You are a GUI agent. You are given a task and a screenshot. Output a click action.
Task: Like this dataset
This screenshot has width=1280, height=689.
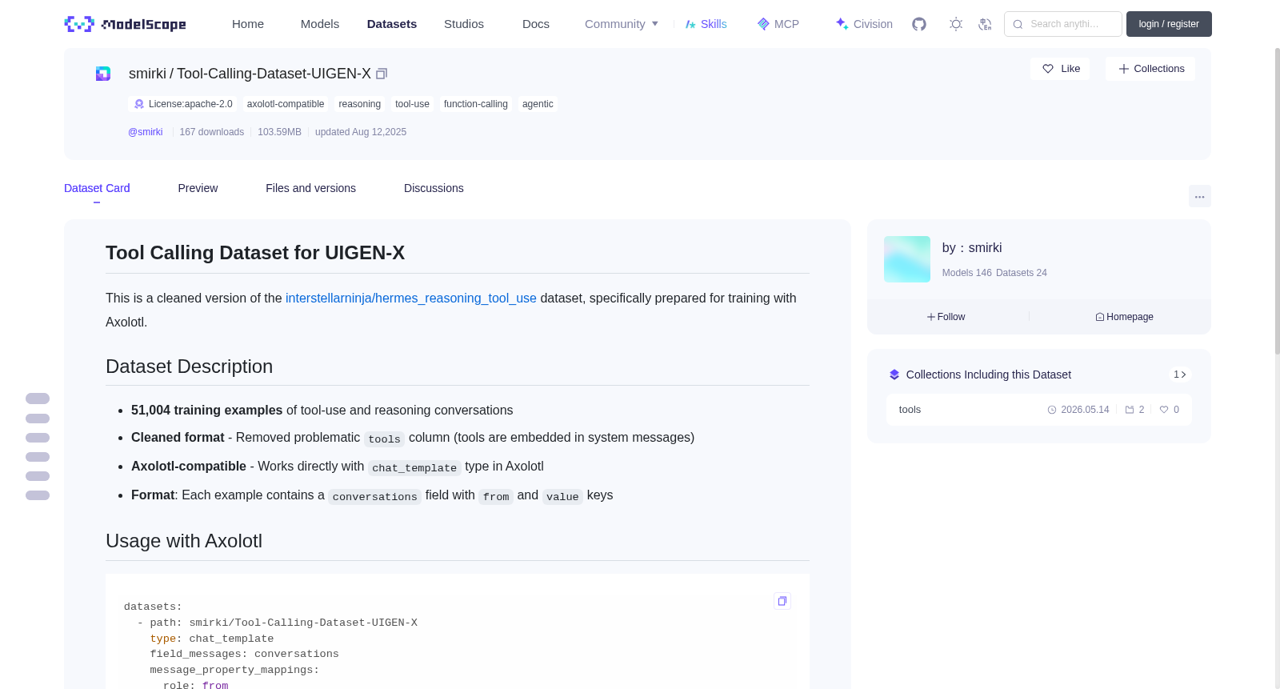tap(1060, 69)
